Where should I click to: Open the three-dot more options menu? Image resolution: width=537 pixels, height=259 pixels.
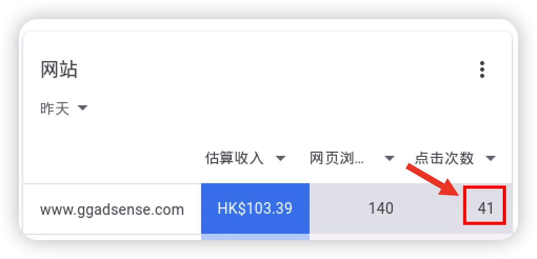tap(482, 69)
